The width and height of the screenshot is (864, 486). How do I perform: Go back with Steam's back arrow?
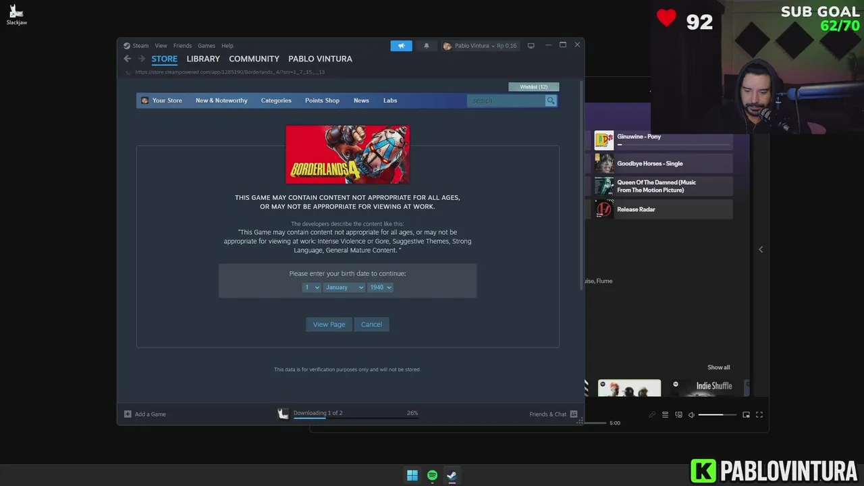click(127, 59)
